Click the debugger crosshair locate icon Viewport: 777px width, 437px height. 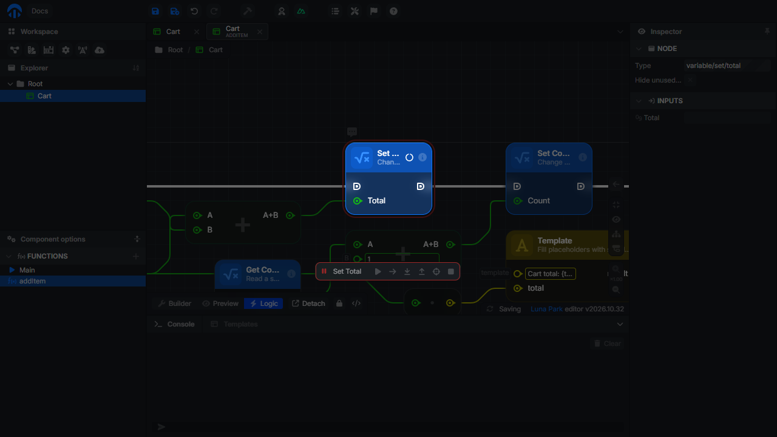click(x=436, y=271)
